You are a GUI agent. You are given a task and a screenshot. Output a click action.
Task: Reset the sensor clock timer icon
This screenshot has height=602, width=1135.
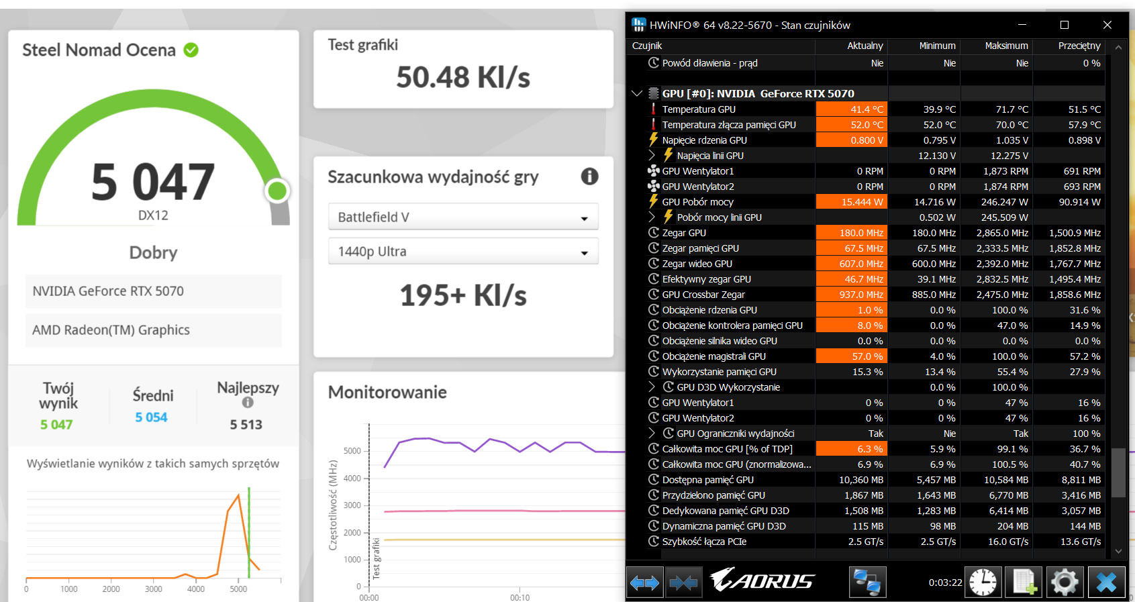coord(983,583)
